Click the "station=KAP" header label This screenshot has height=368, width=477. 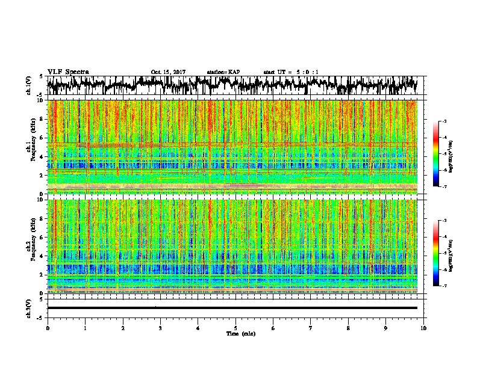click(223, 72)
